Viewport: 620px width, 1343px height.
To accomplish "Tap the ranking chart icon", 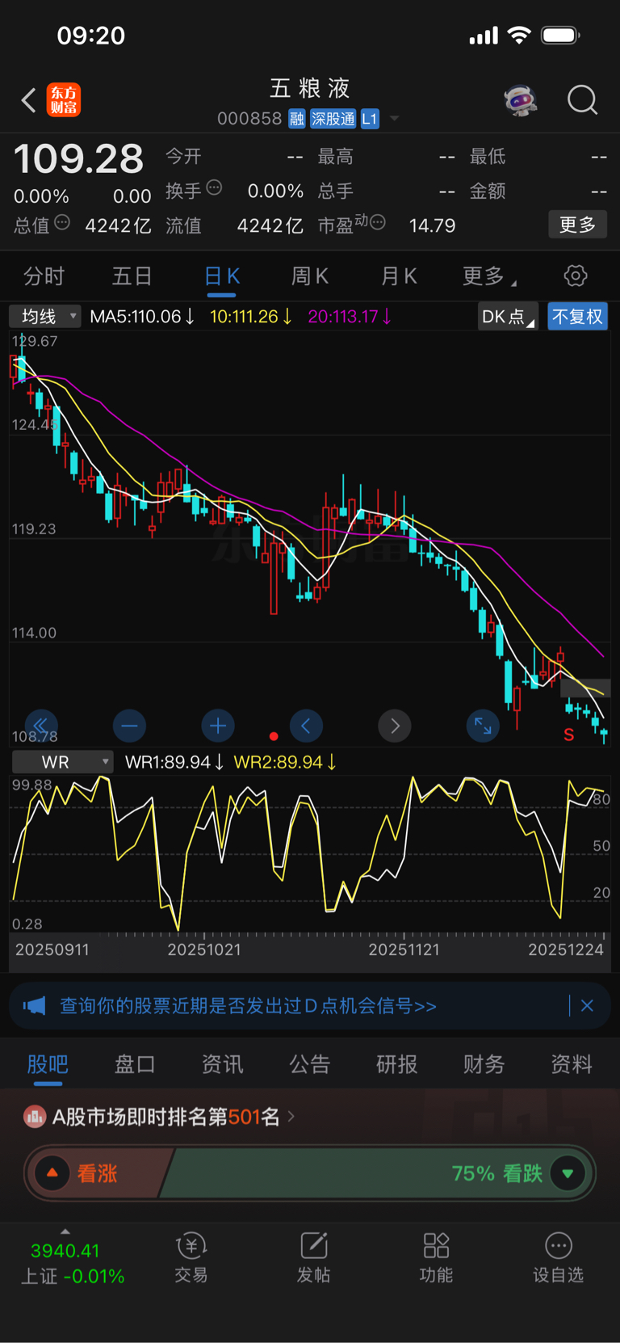I will 35,1117.
